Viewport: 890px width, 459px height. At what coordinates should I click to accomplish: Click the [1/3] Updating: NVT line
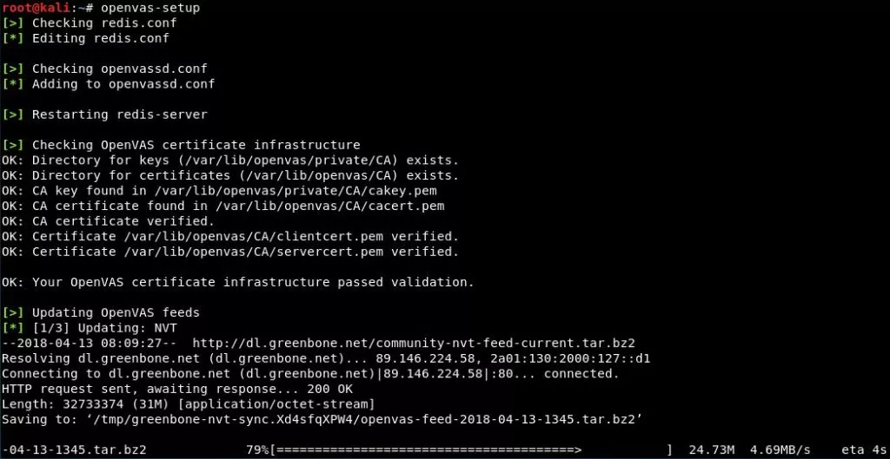tap(90, 328)
